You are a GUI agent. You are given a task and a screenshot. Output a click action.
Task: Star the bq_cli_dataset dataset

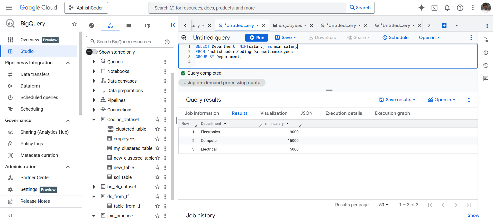[x=157, y=187]
